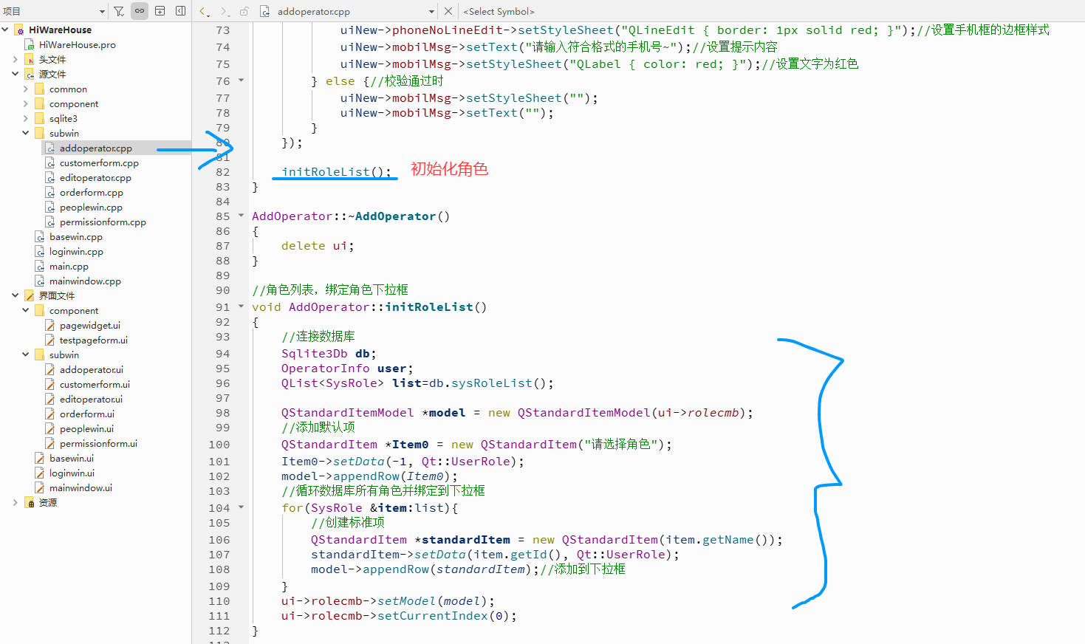The image size is (1085, 644).
Task: Click the addoperator.ui form icon
Action: (x=50, y=369)
